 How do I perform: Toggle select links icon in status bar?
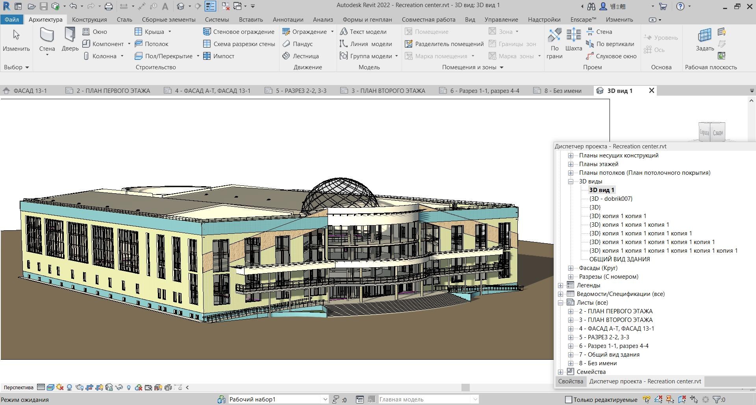click(647, 399)
